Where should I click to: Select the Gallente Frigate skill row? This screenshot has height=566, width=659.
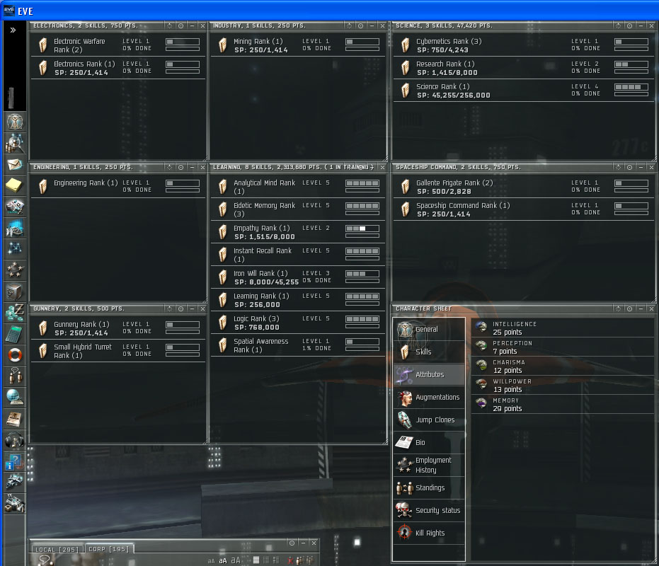click(524, 187)
